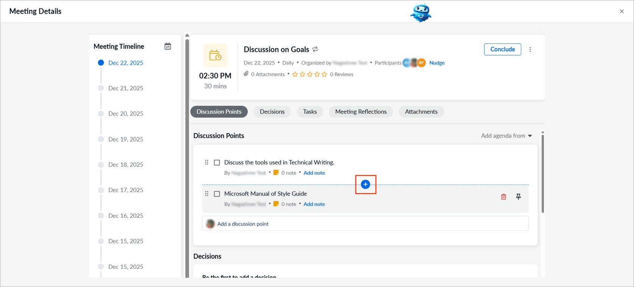The image size is (634, 287).
Task: Grab drag handle for Discuss the tools point
Action: pyautogui.click(x=207, y=162)
